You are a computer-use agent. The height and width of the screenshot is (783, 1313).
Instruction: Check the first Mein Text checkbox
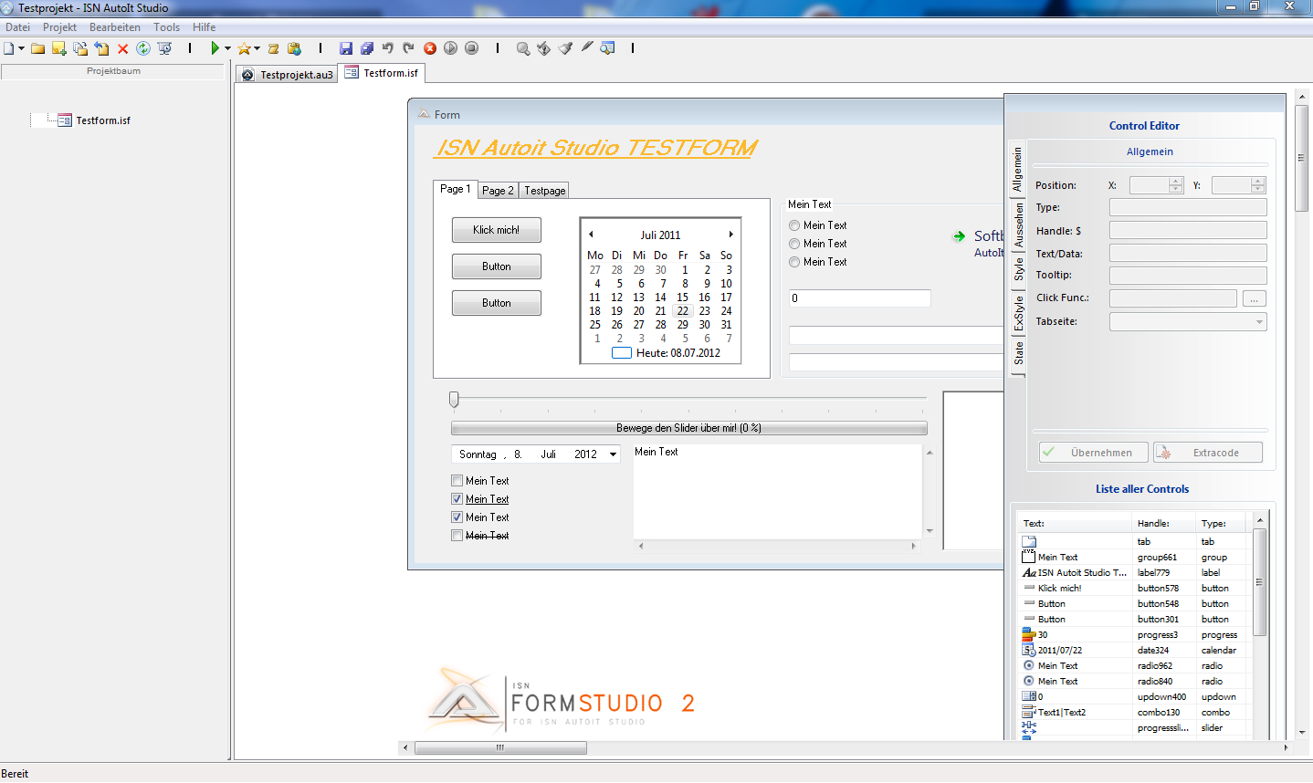click(457, 481)
